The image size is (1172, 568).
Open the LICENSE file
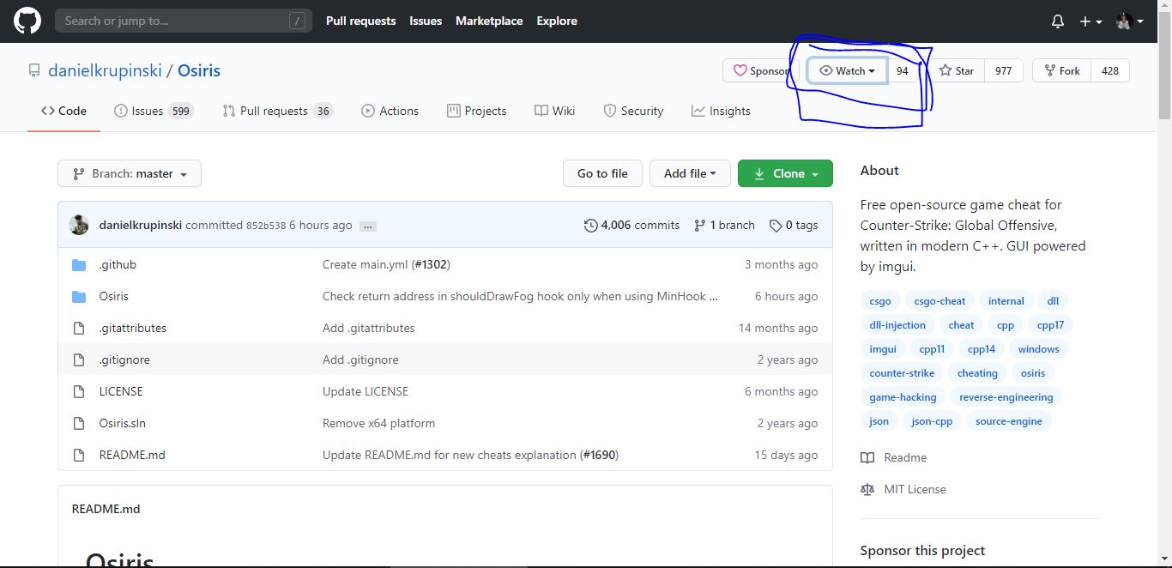(121, 391)
